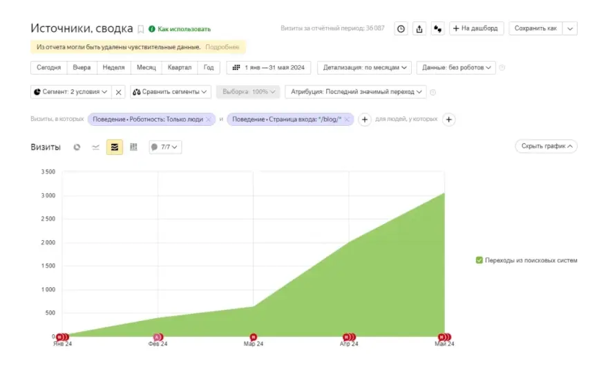
Task: Select the pie chart view icon
Action: click(x=77, y=147)
